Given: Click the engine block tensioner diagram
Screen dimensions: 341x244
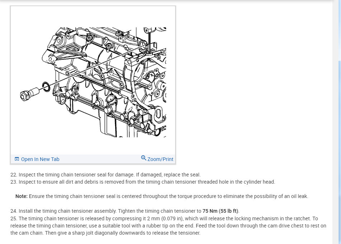Looking at the screenshot, I should (93, 82).
